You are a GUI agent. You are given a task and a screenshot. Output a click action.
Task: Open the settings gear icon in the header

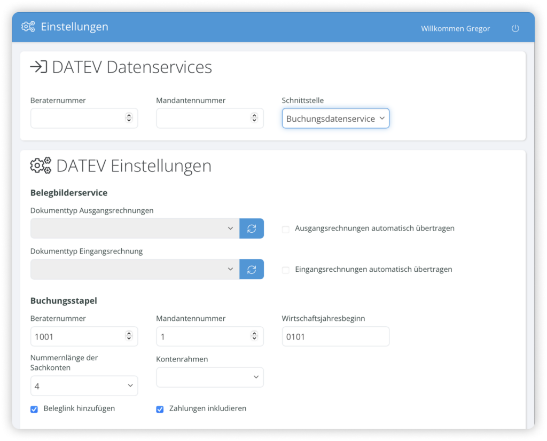(28, 26)
